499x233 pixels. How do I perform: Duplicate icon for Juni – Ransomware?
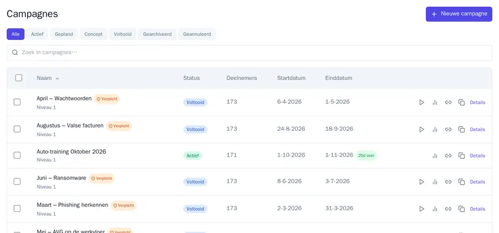461,182
